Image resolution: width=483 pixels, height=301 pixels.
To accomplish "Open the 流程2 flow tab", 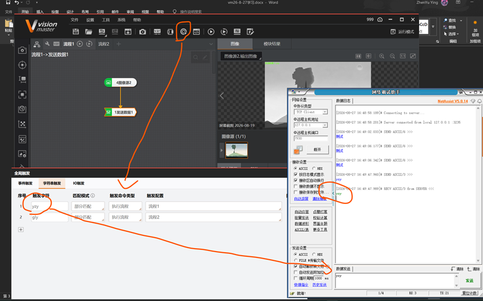I will [x=104, y=44].
